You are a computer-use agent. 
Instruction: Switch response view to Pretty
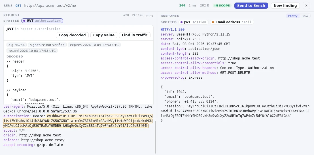[292, 16]
